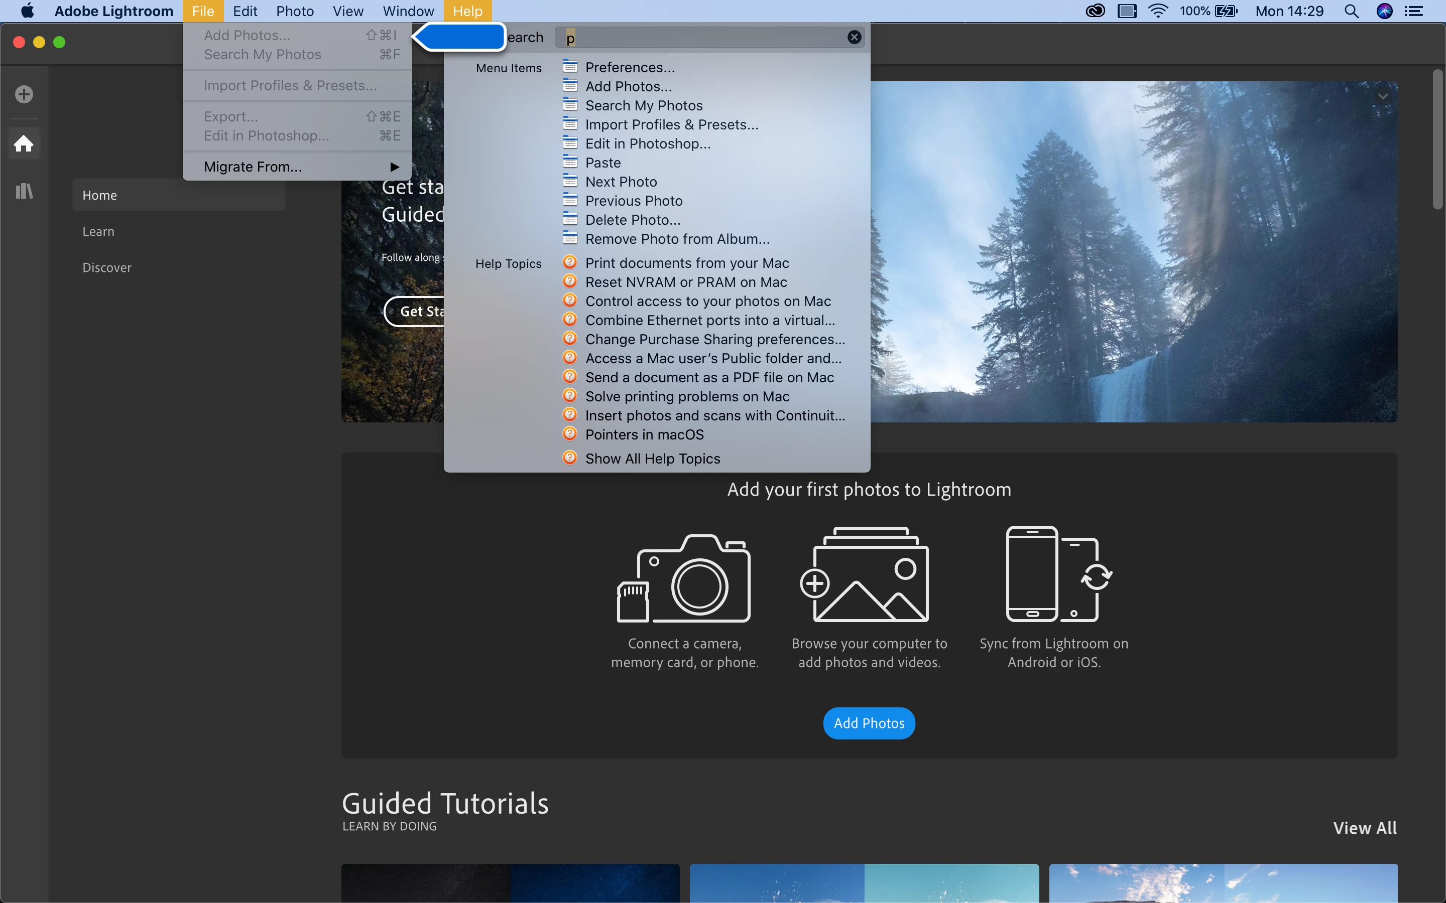This screenshot has height=903, width=1446.
Task: Select the Home icon in left sidebar
Action: coord(24,143)
